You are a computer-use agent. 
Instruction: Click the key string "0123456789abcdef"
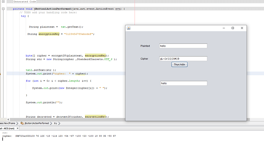coord(79,34)
